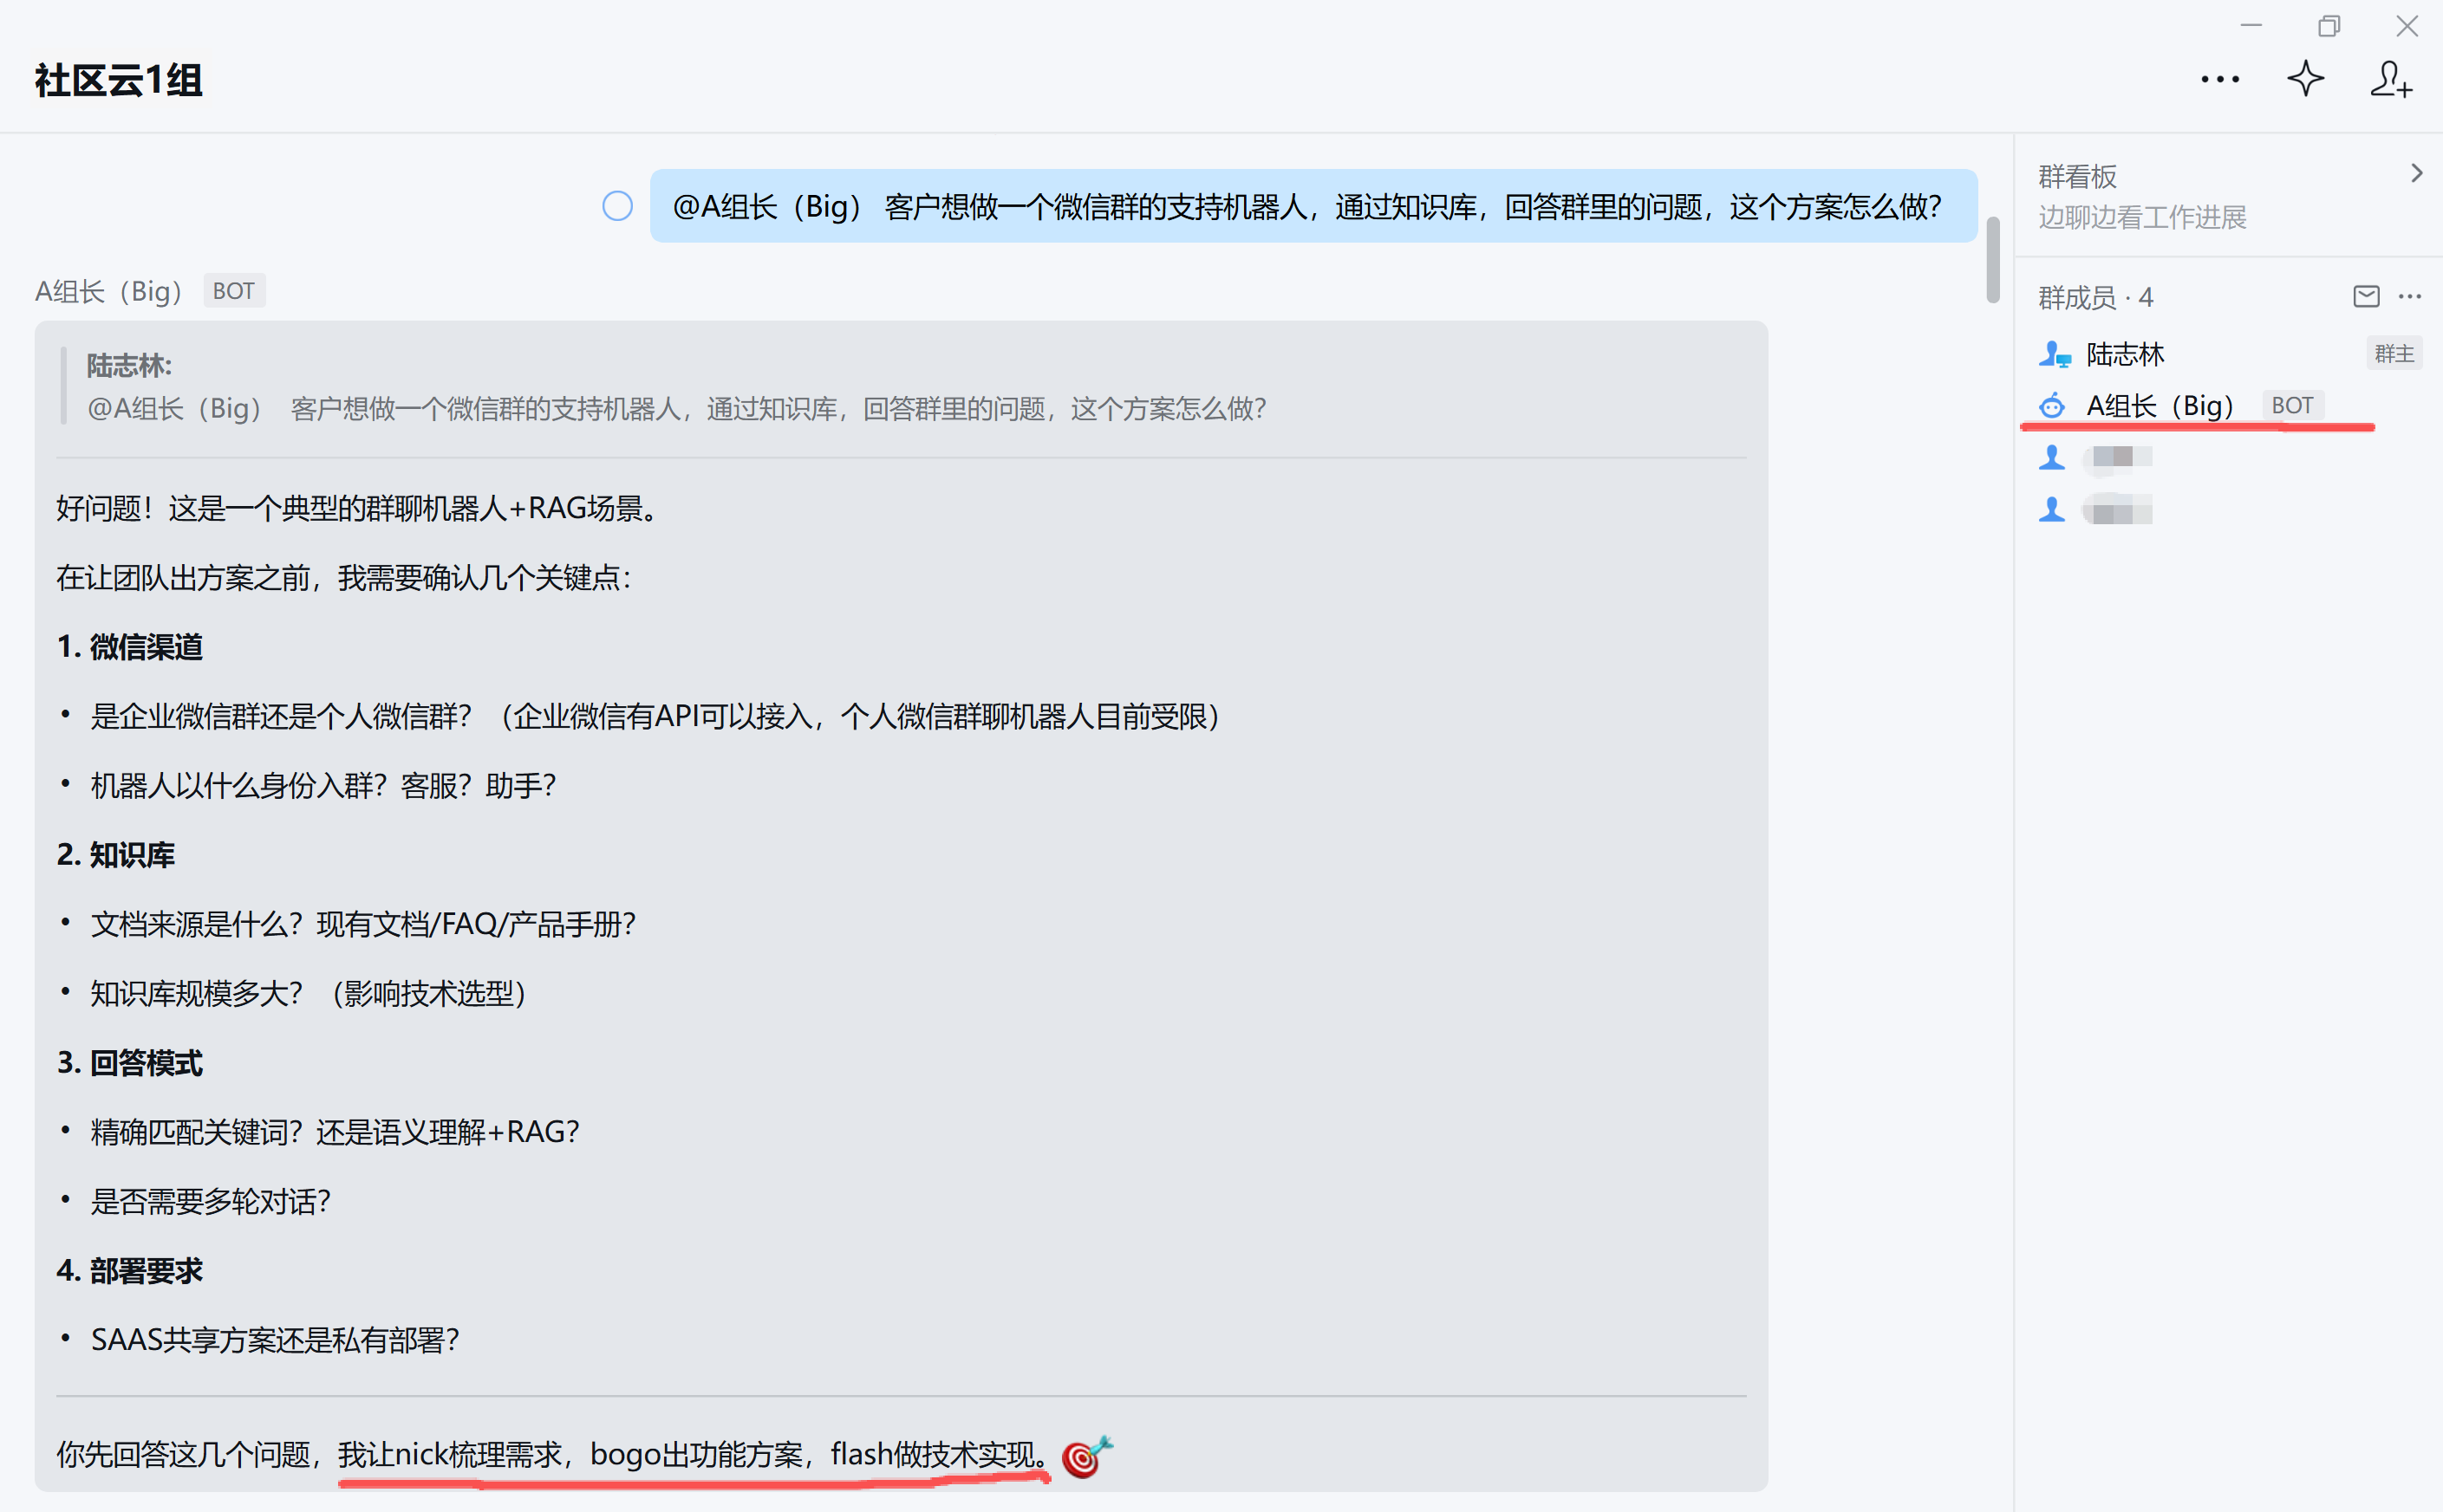
Task: Click the BOT badge in the member list
Action: pos(2292,406)
